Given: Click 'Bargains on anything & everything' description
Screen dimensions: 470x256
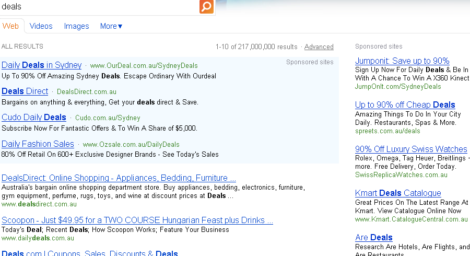Looking at the screenshot, I should point(100,102).
